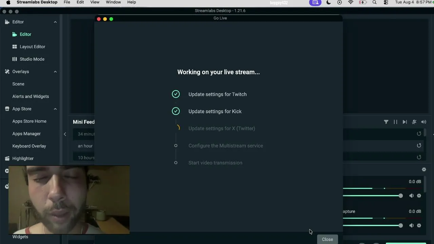Open the Window menu
The height and width of the screenshot is (244, 434).
[113, 2]
